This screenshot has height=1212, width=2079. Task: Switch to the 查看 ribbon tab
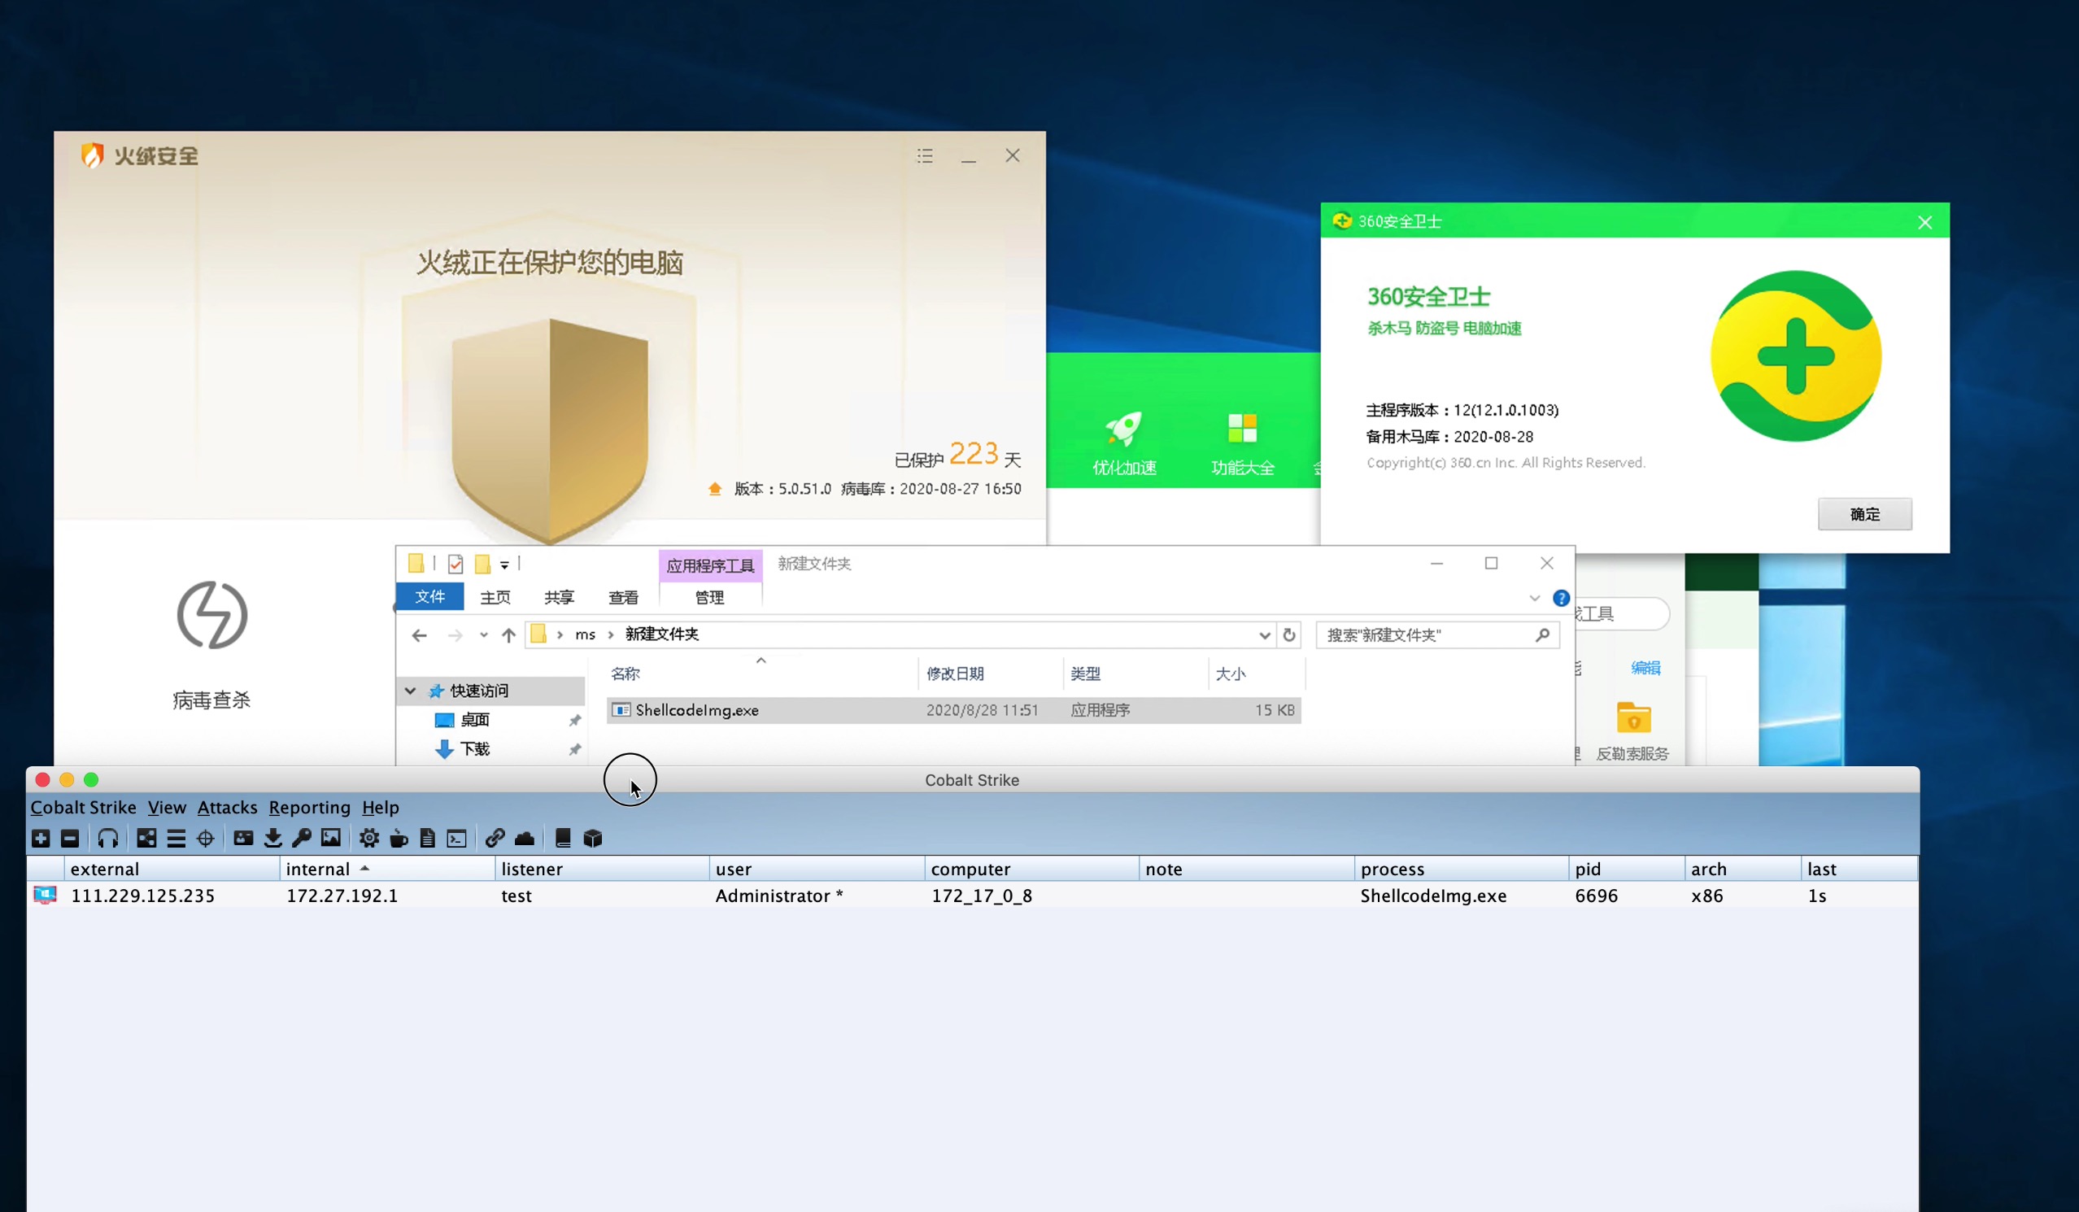point(623,597)
